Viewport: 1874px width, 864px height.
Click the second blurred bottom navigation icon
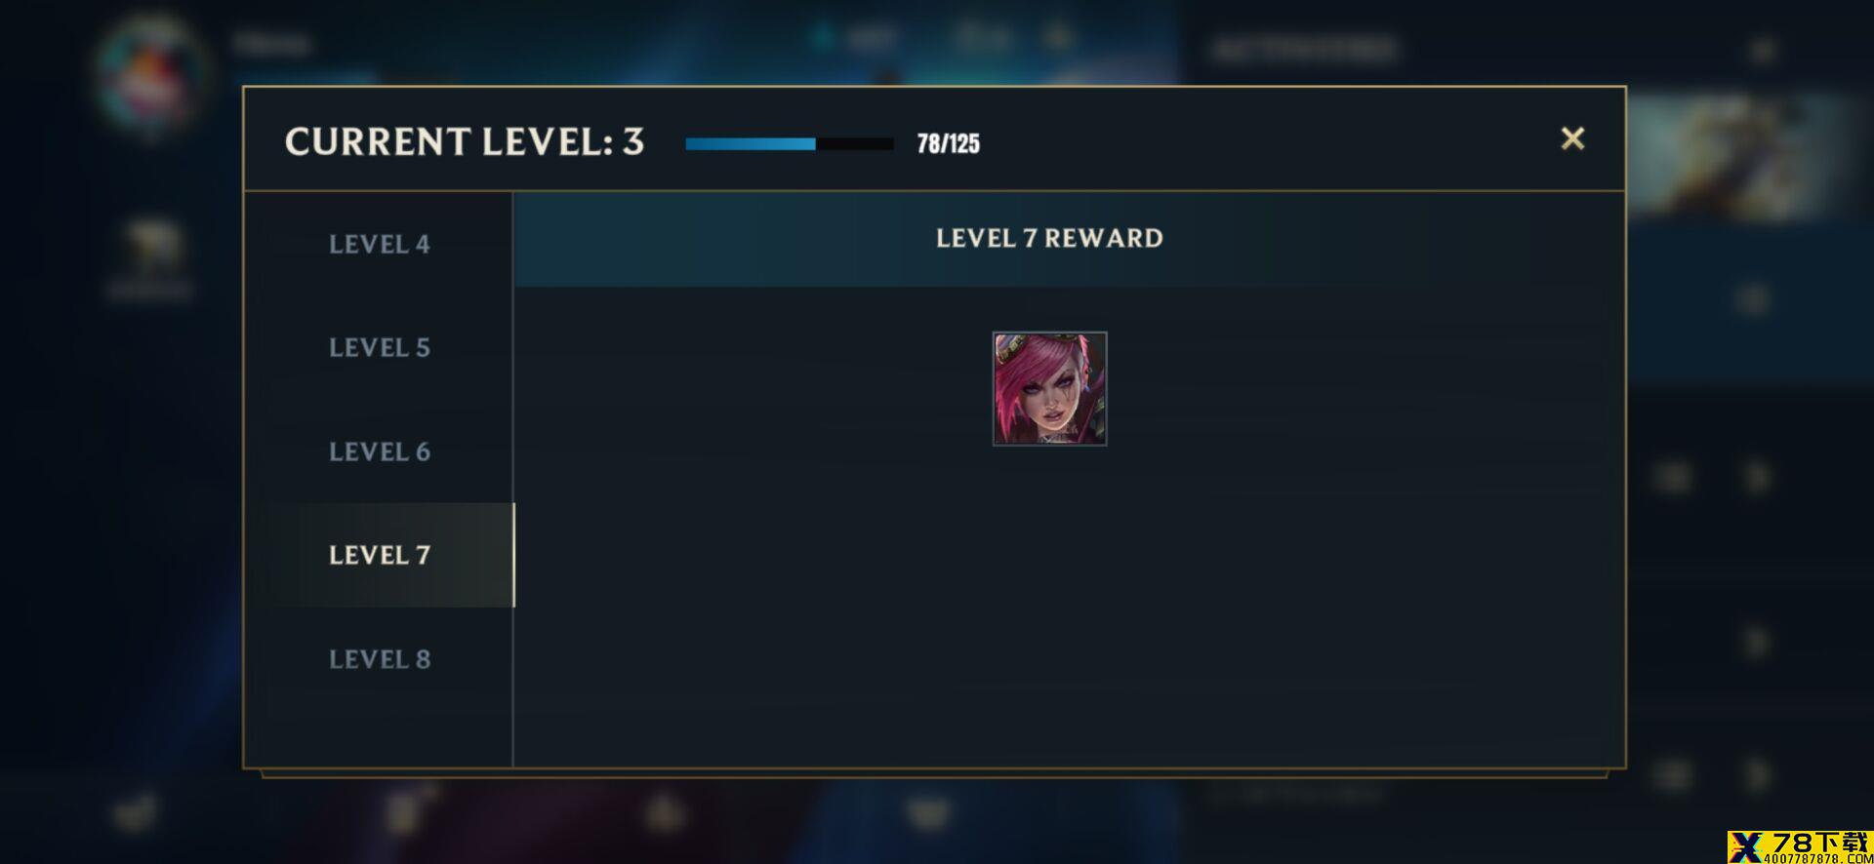[x=402, y=811]
